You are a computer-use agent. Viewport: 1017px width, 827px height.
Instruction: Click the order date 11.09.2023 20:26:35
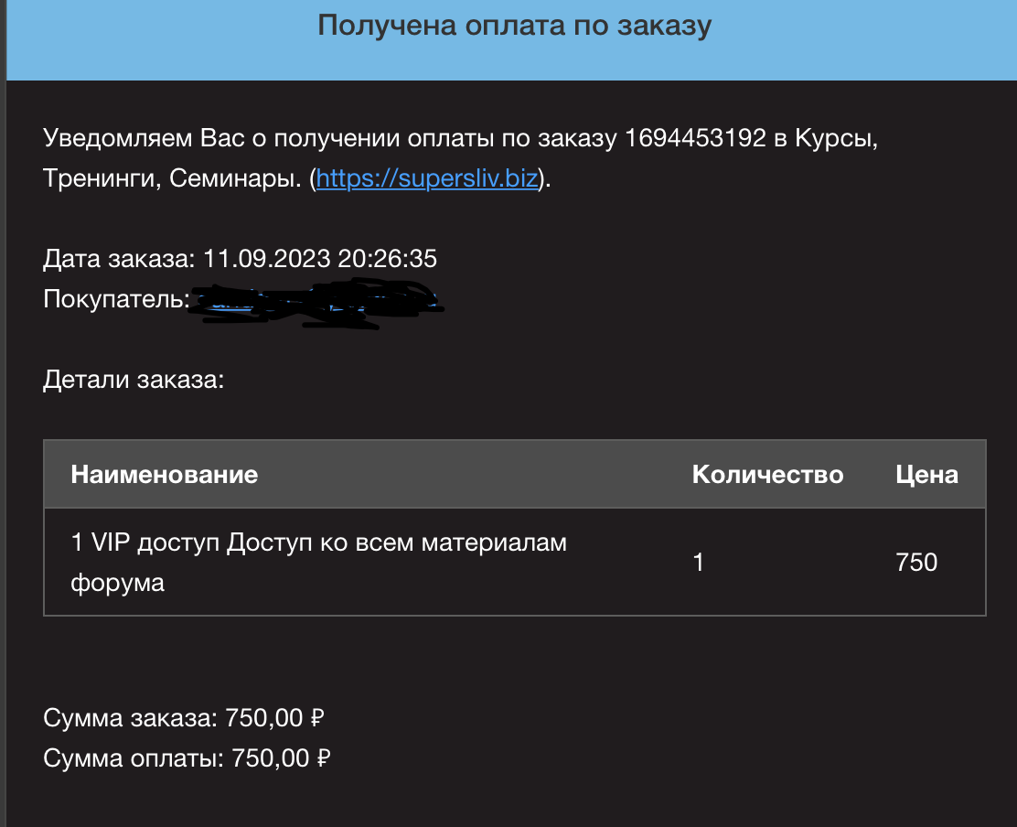coord(320,258)
